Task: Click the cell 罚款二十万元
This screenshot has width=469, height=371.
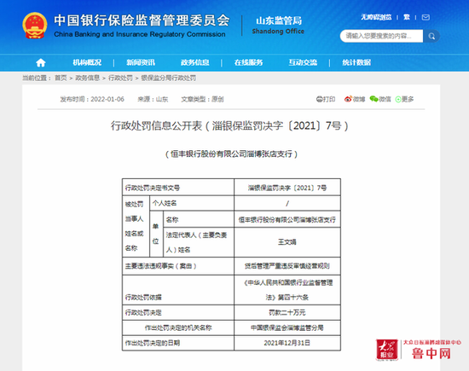Action: pos(287,313)
